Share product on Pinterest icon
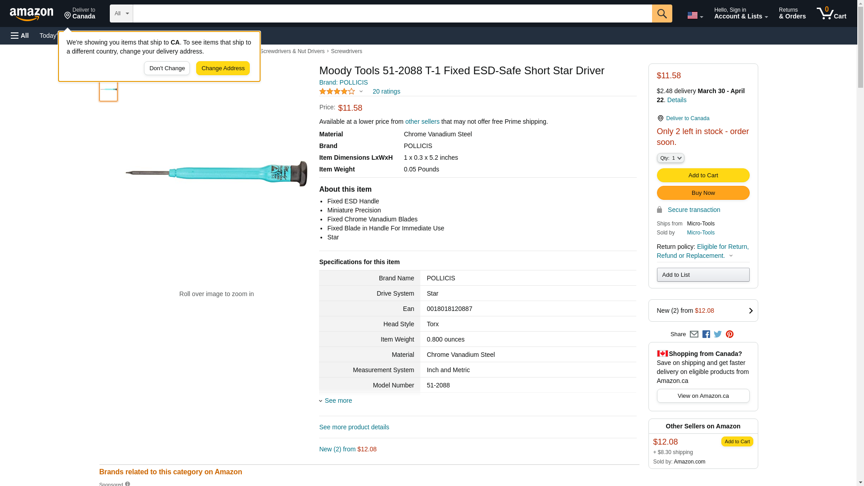 (x=729, y=334)
